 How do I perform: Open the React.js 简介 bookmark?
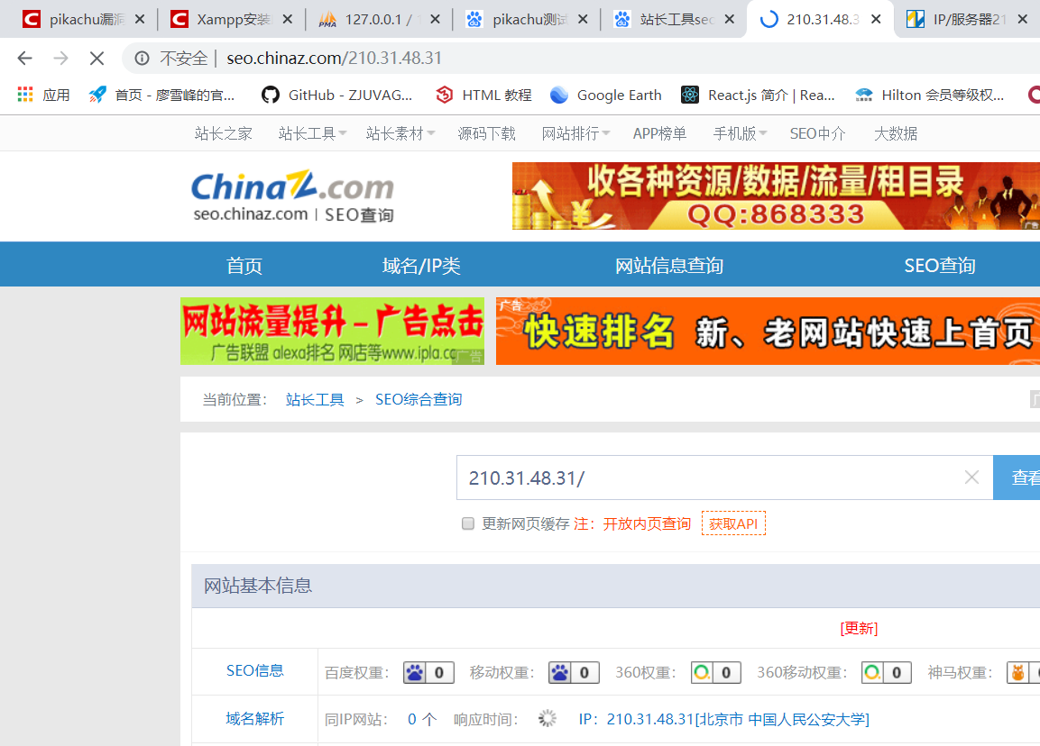(x=758, y=95)
